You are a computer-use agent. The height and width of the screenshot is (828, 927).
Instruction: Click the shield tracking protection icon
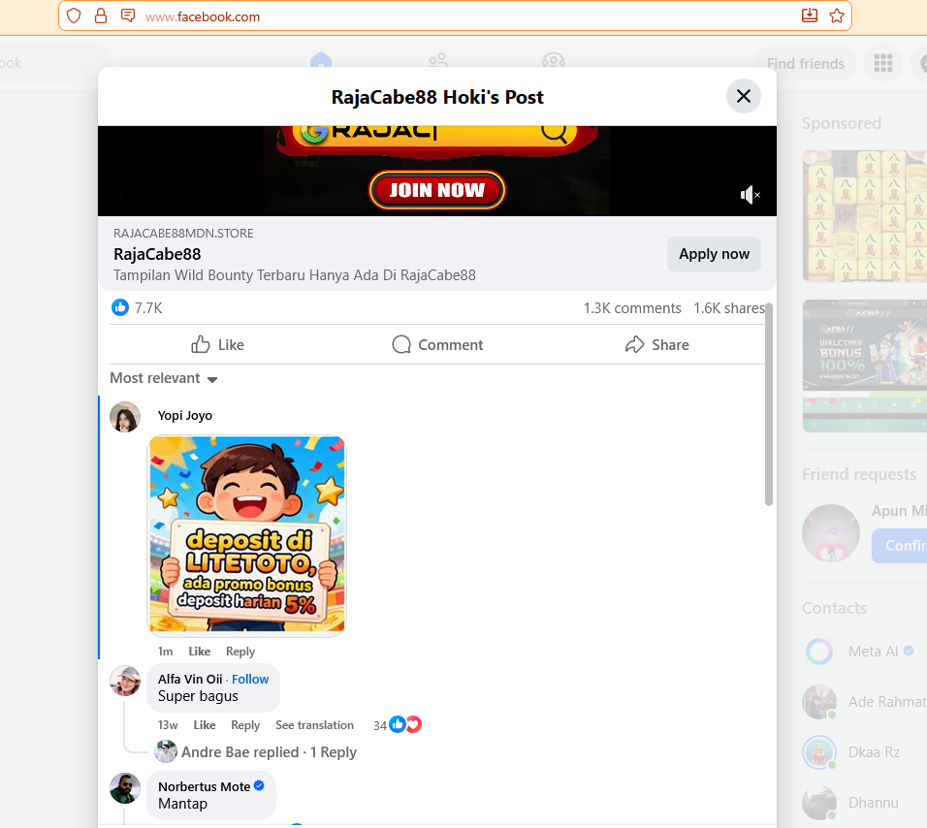click(x=74, y=16)
